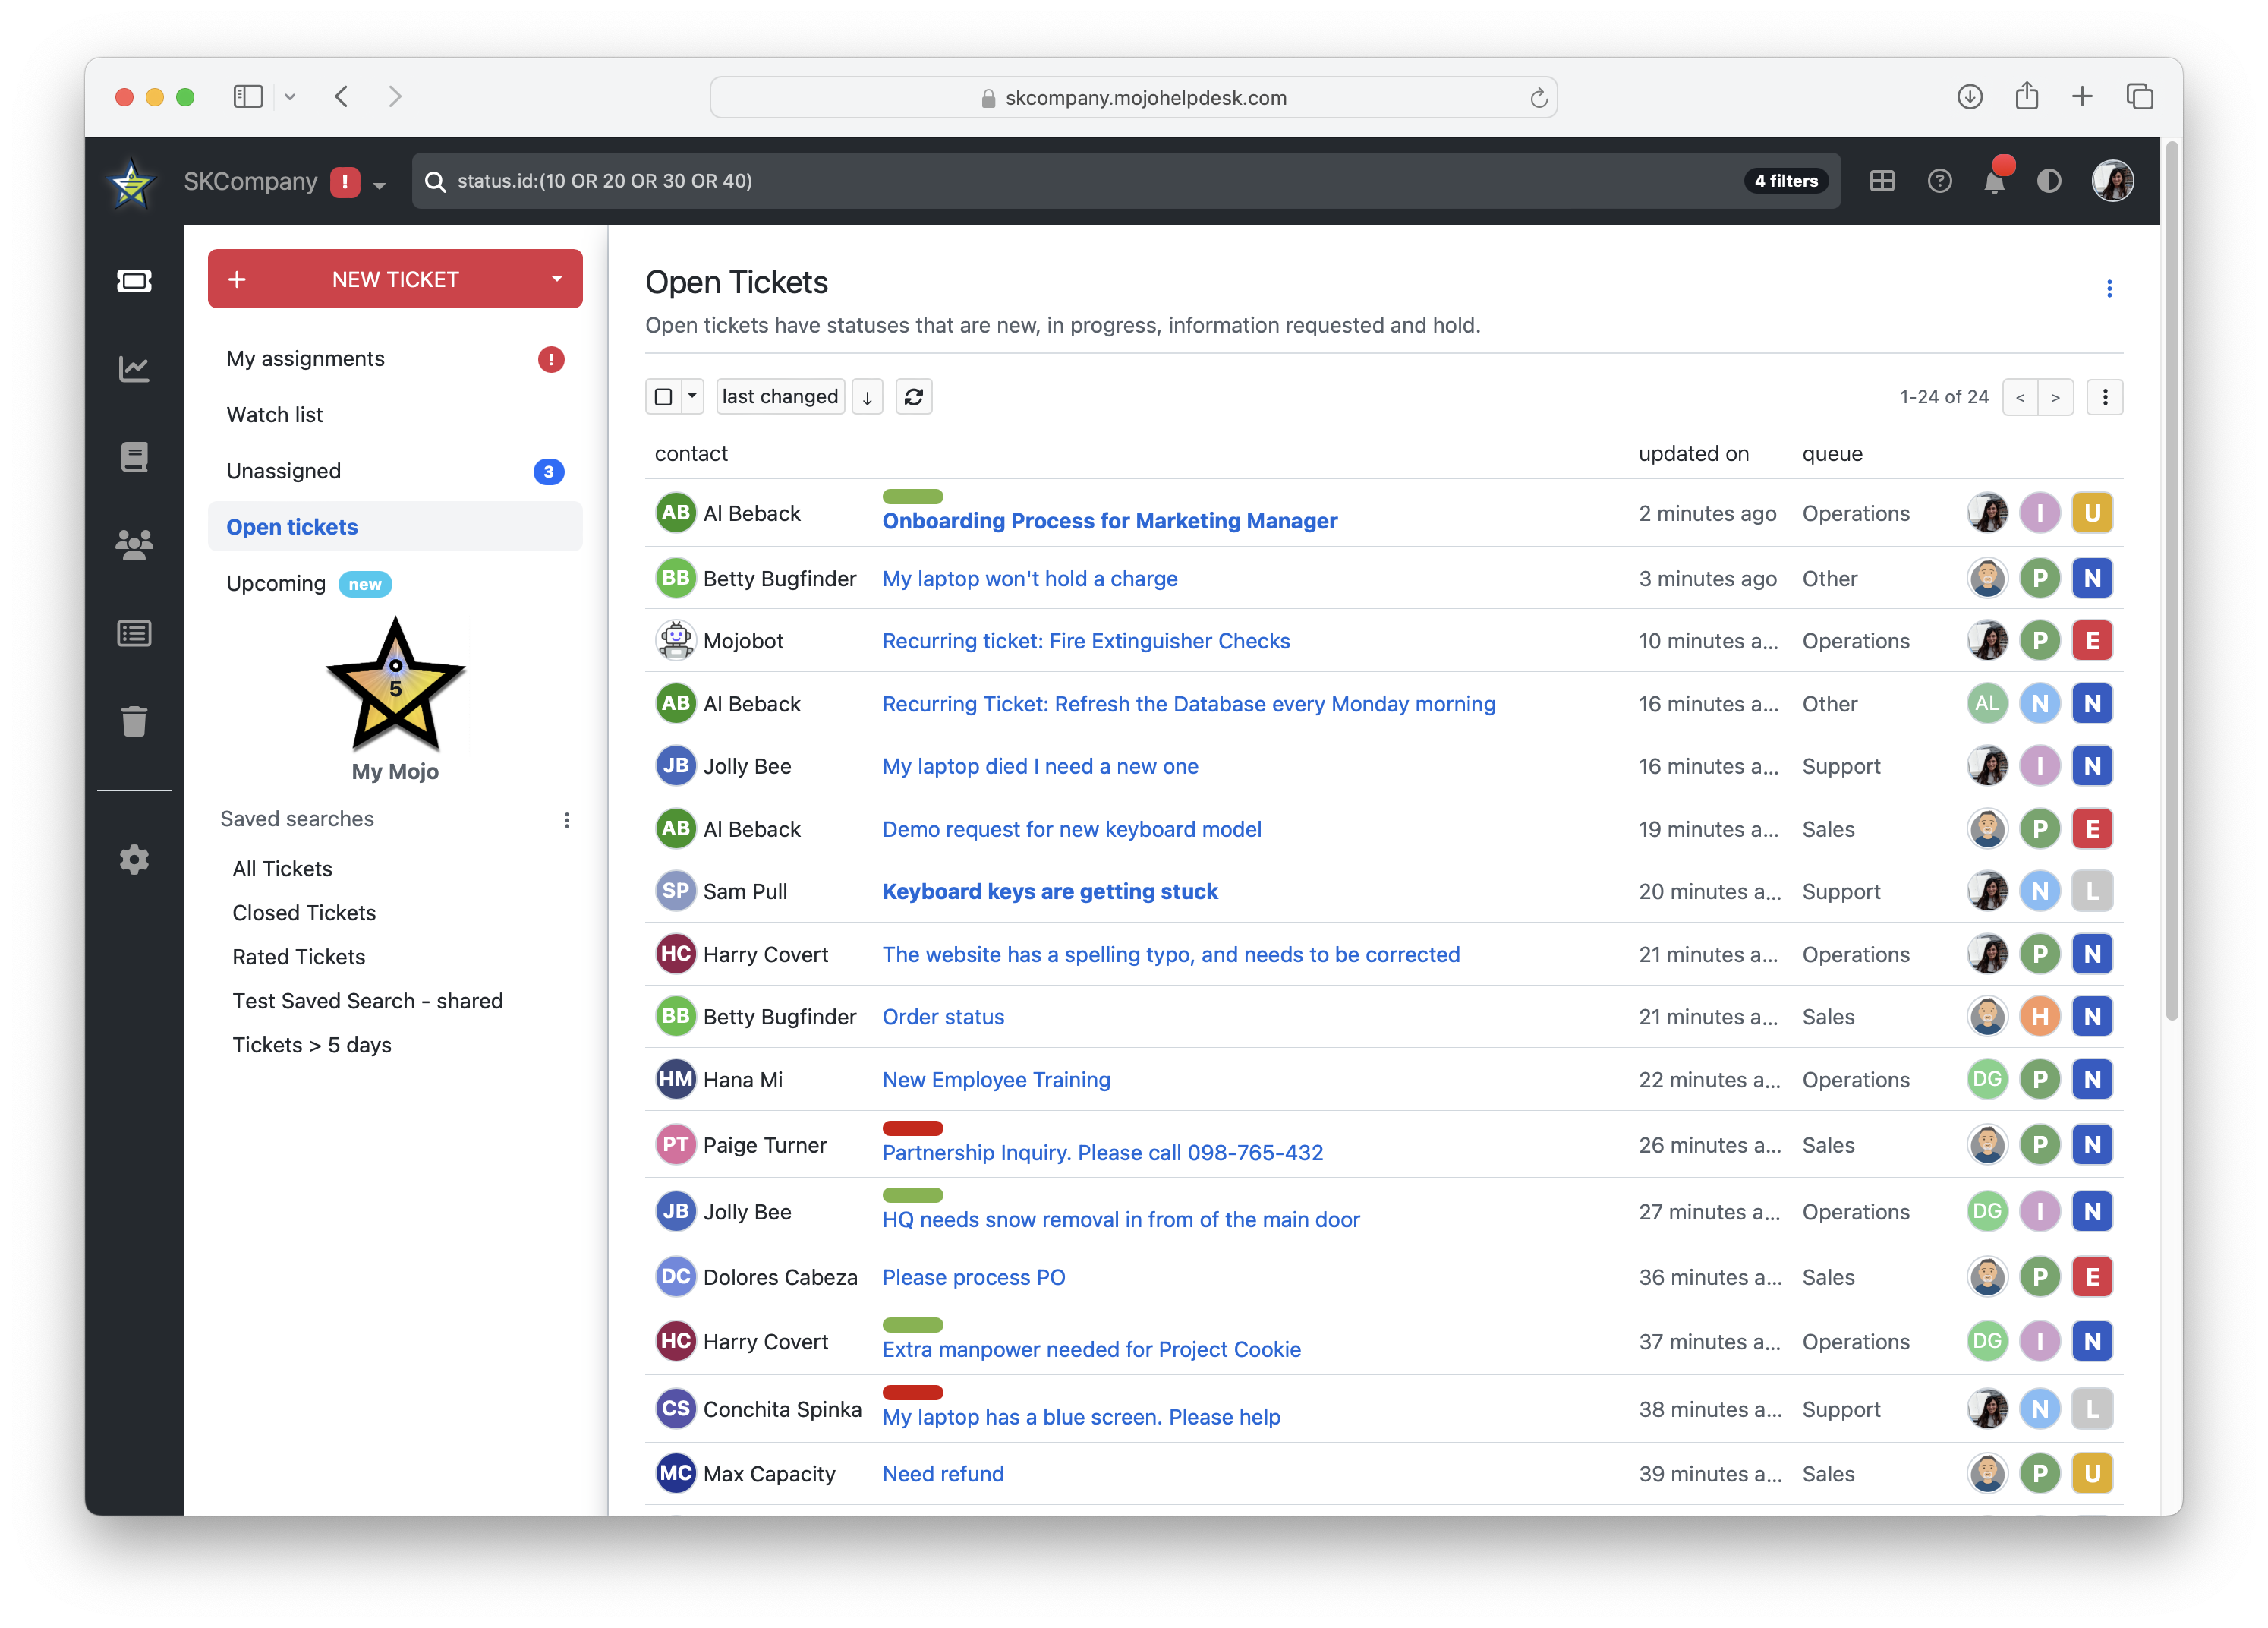Reload the page in Safari address bar
This screenshot has width=2268, height=1628.
coord(1538,98)
